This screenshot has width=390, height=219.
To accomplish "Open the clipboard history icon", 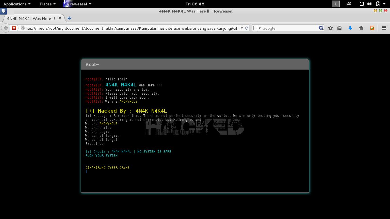I will click(340, 28).
